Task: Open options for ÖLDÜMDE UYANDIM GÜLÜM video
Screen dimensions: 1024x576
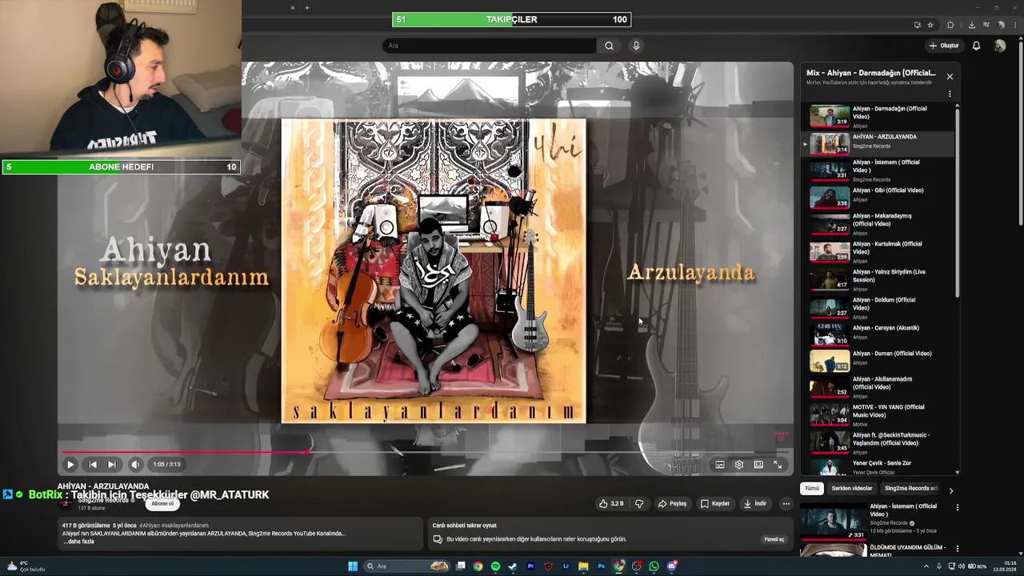Action: 957,549
